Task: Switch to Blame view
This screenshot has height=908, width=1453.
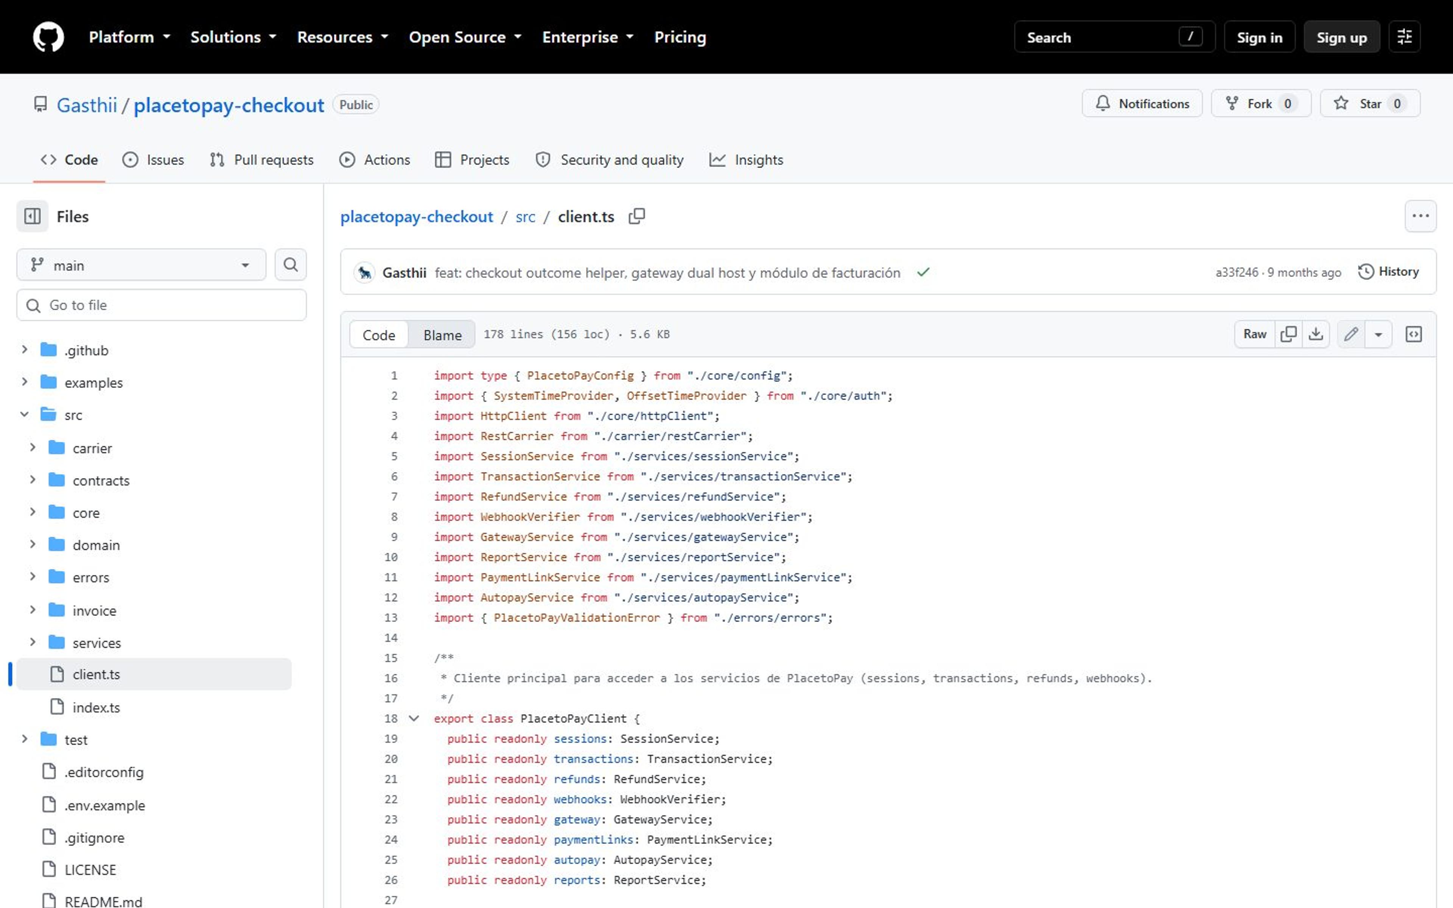Action: click(442, 334)
